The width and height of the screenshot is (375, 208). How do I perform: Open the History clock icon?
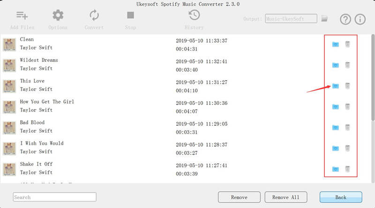pos(194,15)
